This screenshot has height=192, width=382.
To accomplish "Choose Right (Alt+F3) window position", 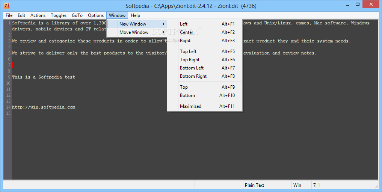I will 205,41.
